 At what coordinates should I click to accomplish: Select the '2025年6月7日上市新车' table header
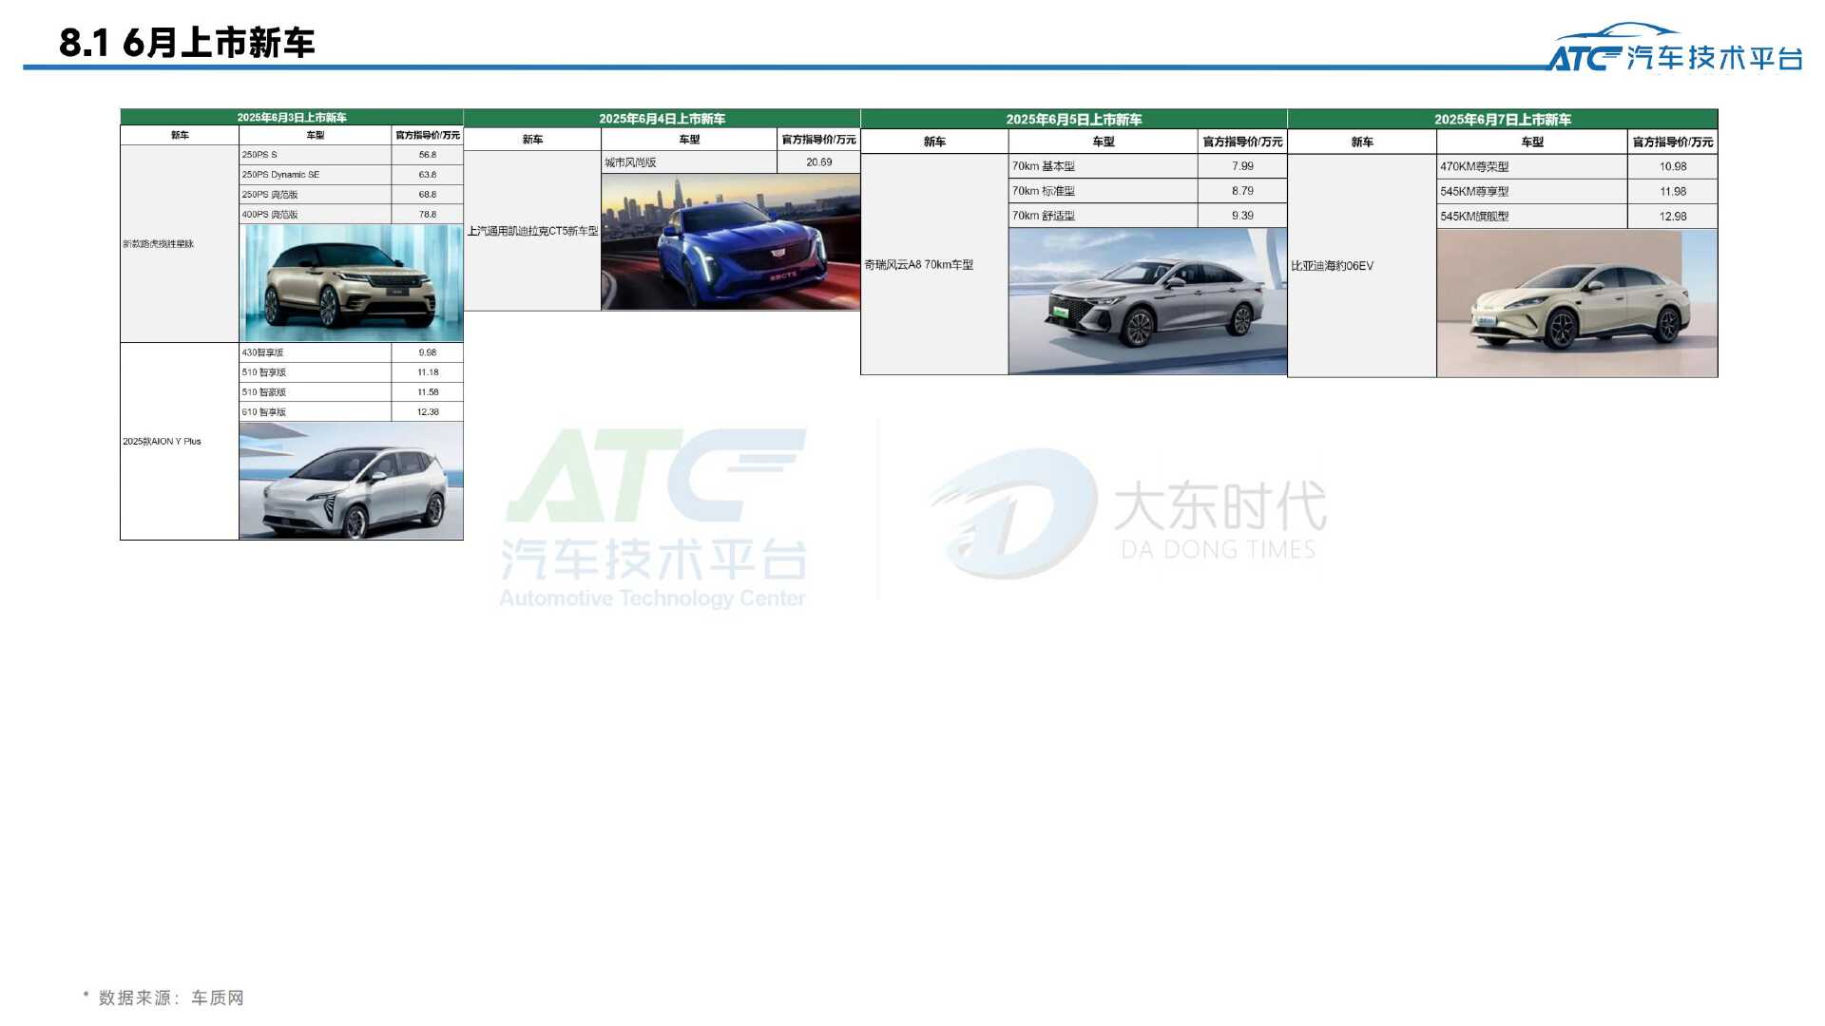pos(1503,119)
